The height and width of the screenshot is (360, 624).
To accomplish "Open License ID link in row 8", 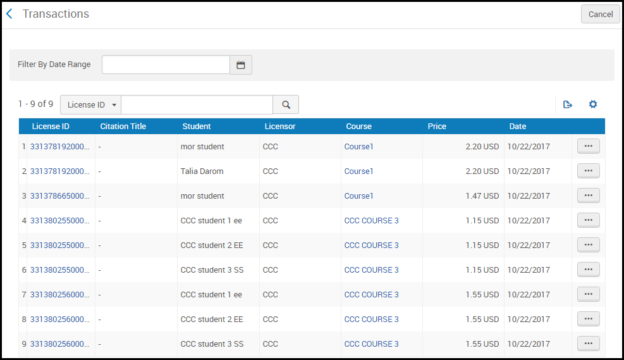I will [59, 320].
